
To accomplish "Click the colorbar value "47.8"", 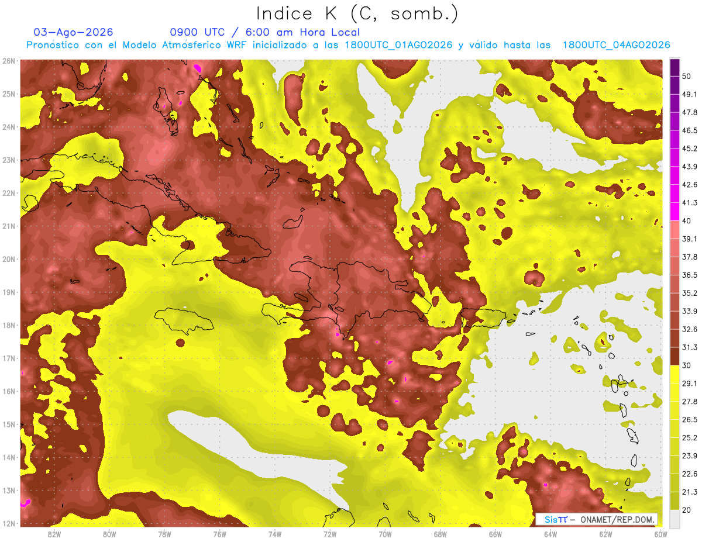I will tap(690, 112).
